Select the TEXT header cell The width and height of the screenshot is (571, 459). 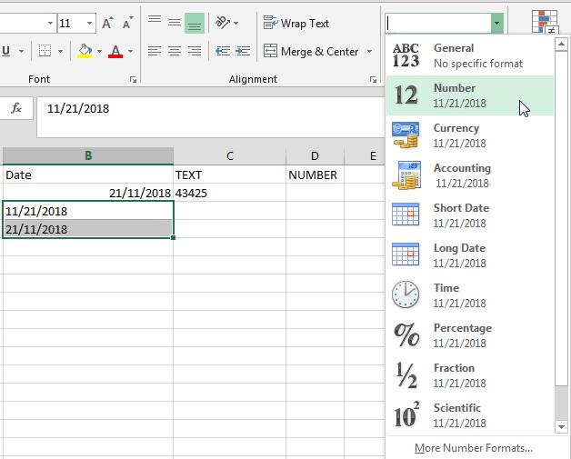click(x=230, y=175)
